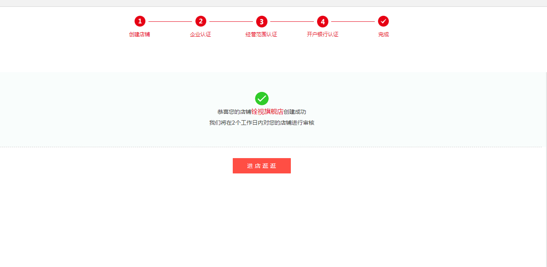The height and width of the screenshot is (267, 547).
Task: Click the red checkmark final step circle
Action: pyautogui.click(x=383, y=21)
